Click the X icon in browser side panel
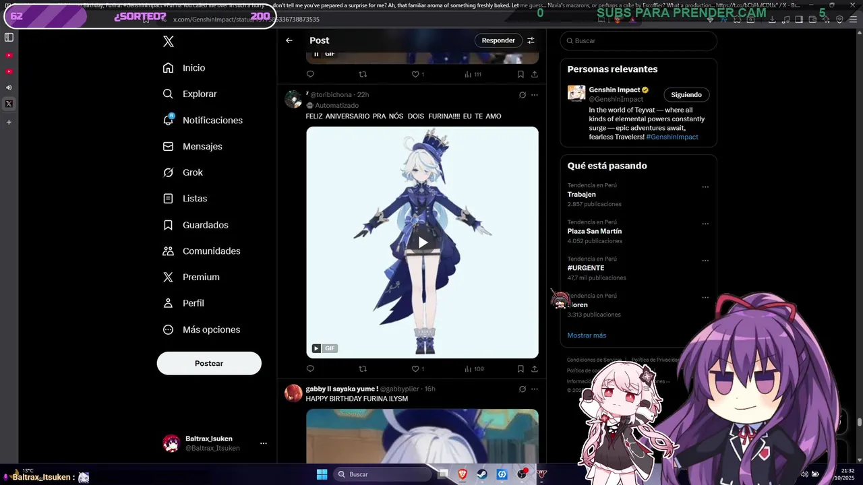This screenshot has width=863, height=485. tap(9, 104)
